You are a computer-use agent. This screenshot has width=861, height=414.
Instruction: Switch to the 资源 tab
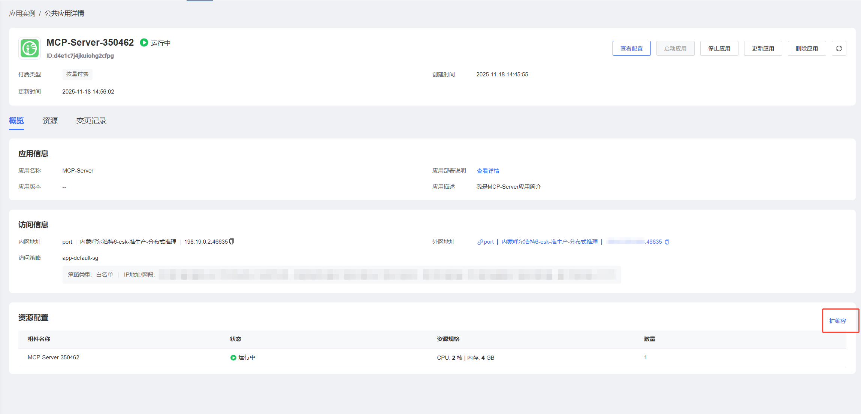(50, 121)
